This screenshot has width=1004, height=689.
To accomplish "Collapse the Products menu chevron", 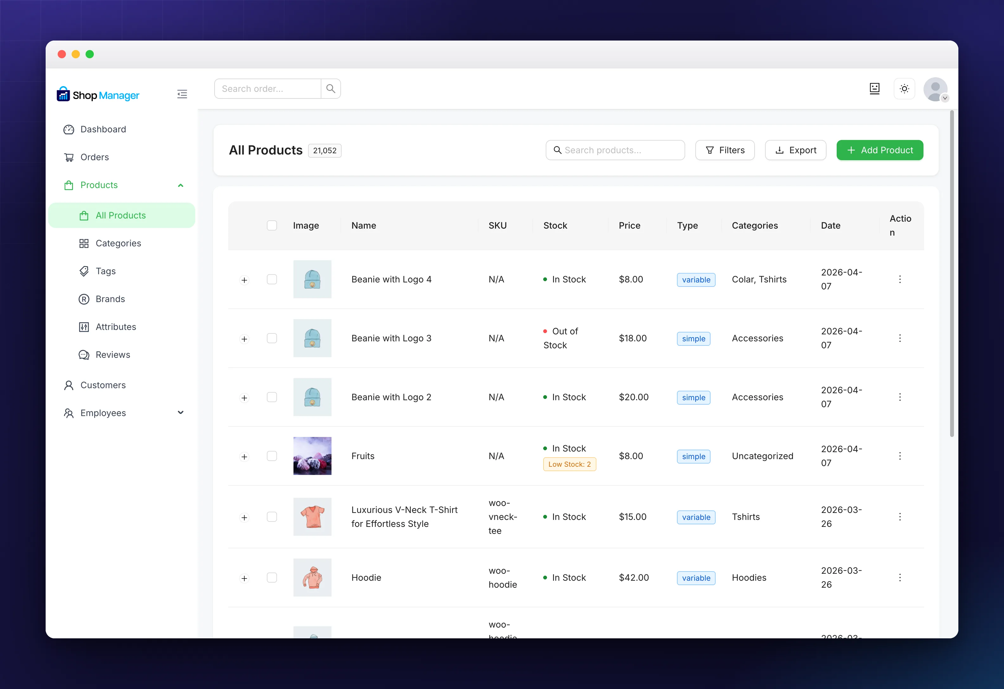I will click(181, 185).
